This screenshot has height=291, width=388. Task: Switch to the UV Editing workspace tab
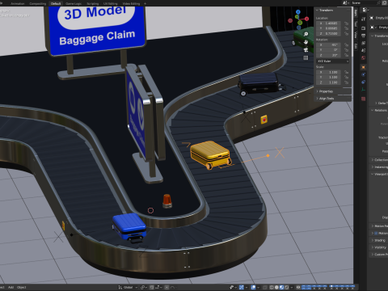(111, 3)
